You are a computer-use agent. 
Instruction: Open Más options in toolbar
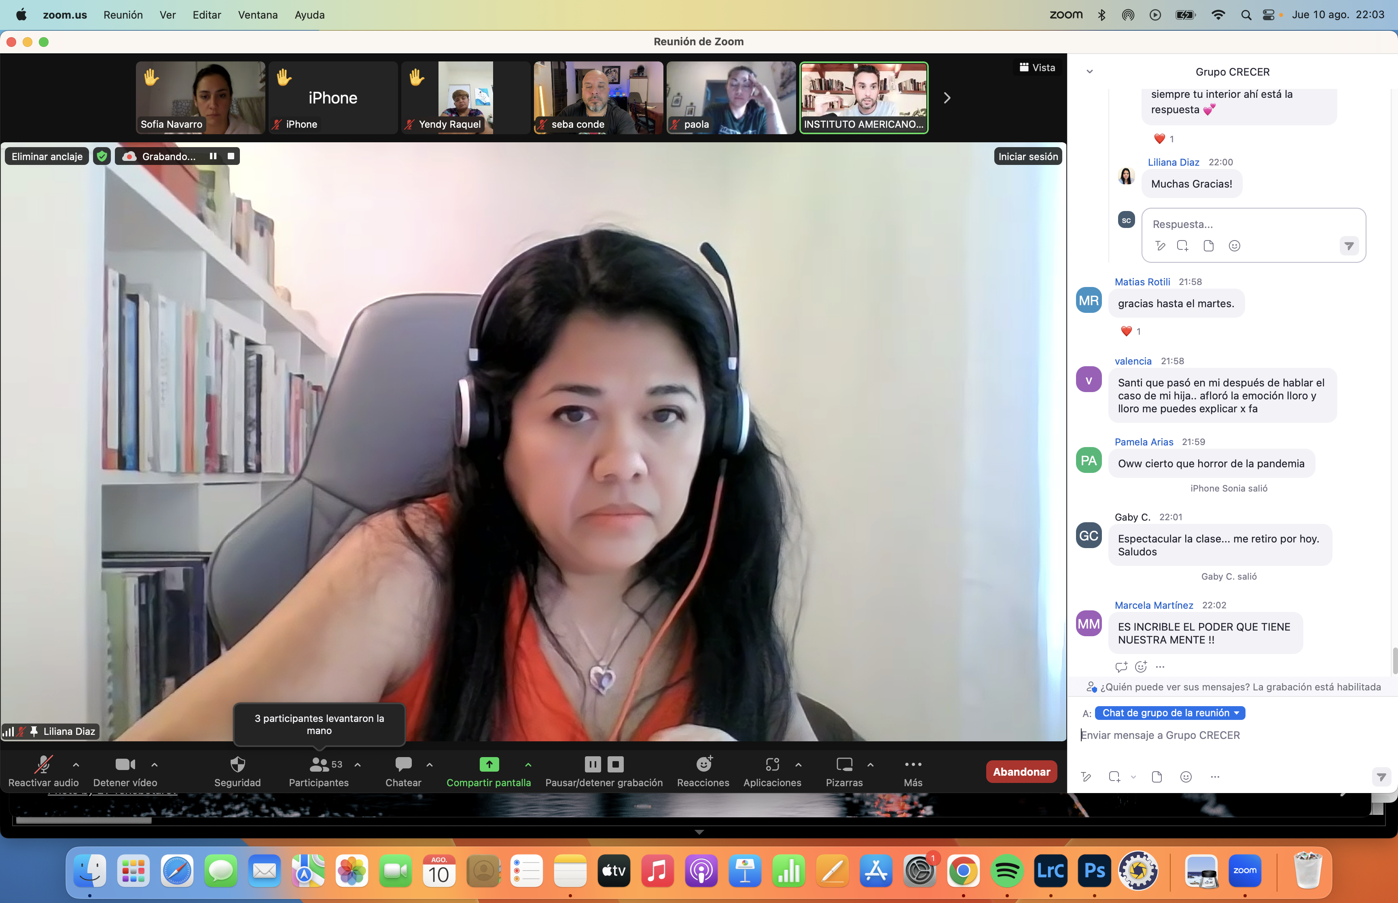912,765
